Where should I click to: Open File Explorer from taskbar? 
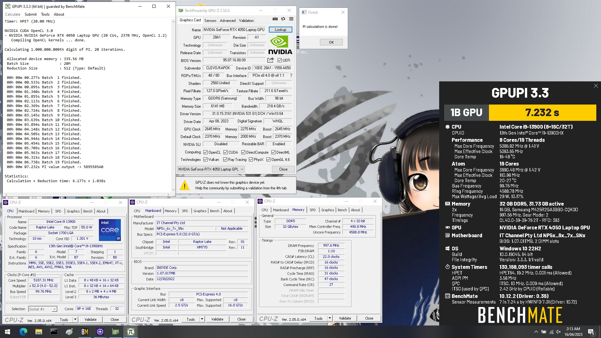coord(39,332)
